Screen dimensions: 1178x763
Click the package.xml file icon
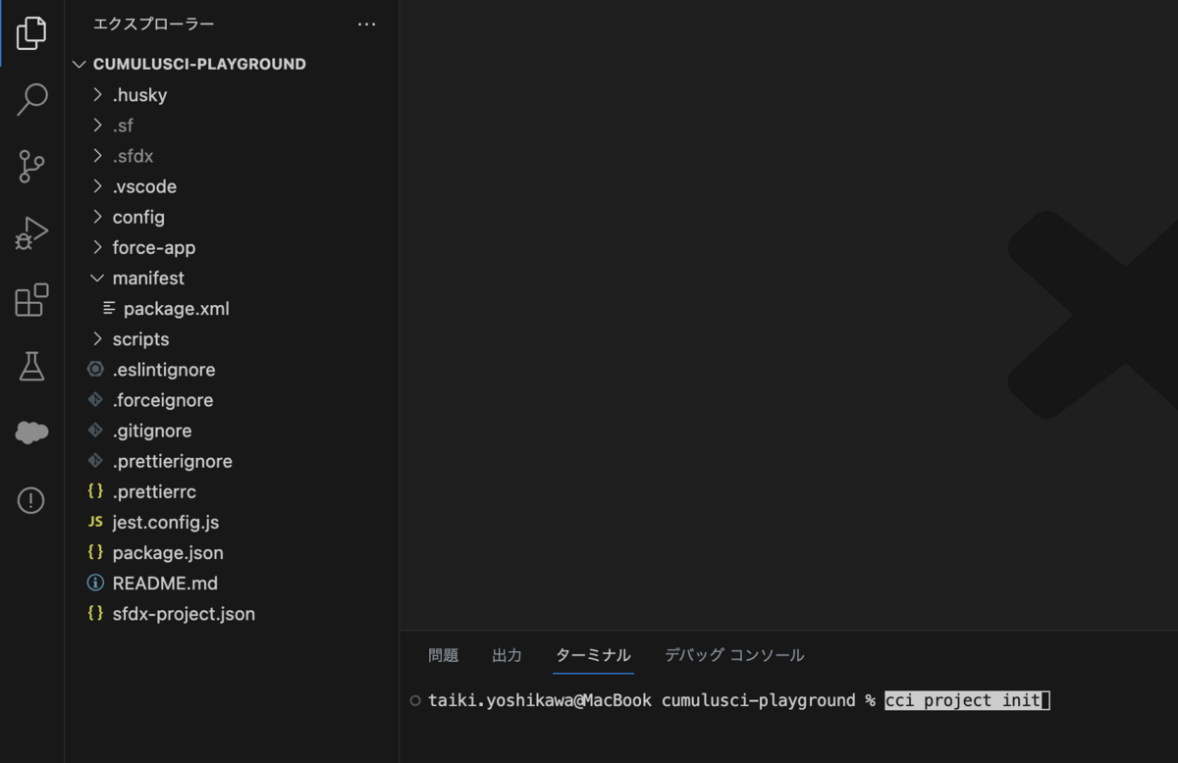tap(109, 308)
